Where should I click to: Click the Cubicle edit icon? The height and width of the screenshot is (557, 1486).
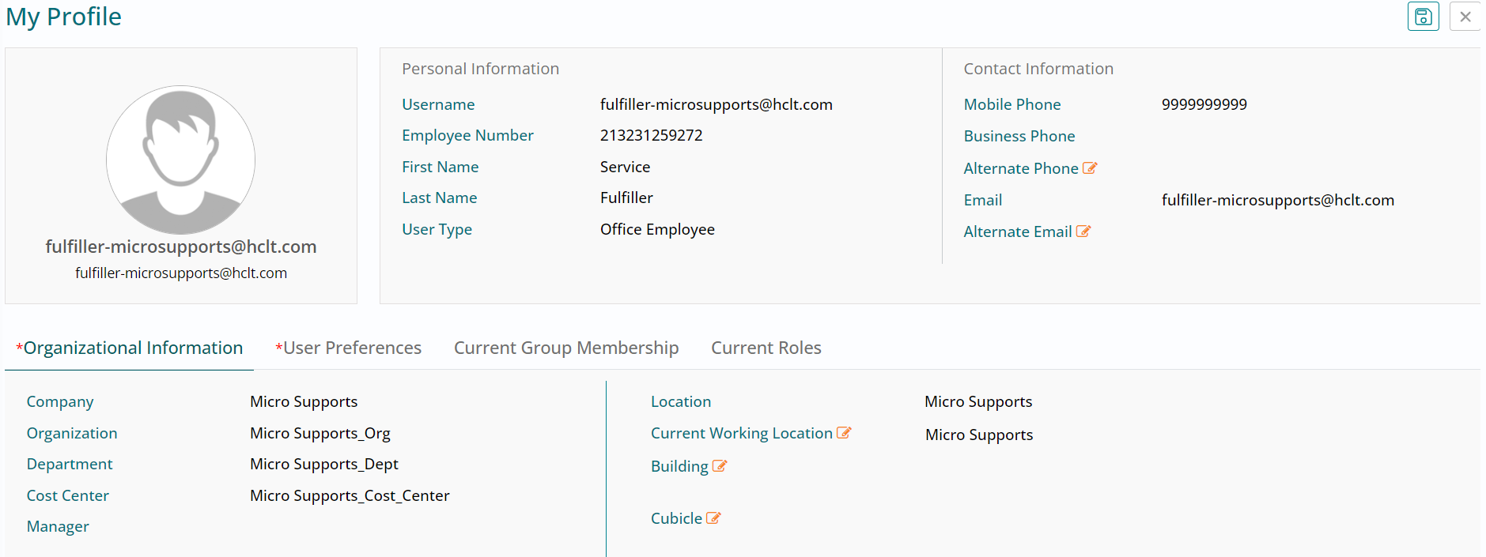coord(713,518)
